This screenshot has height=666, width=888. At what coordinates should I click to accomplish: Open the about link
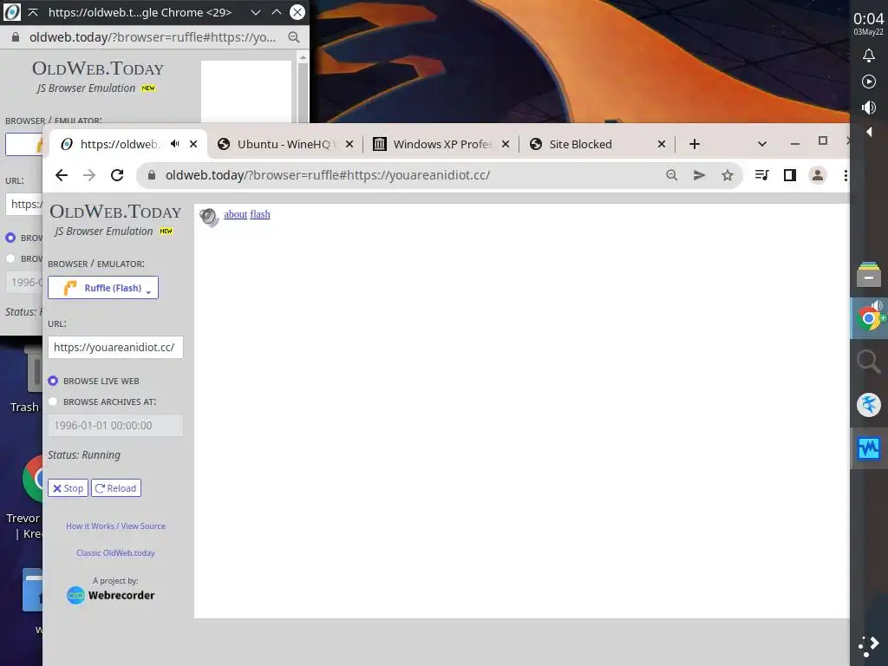[236, 214]
